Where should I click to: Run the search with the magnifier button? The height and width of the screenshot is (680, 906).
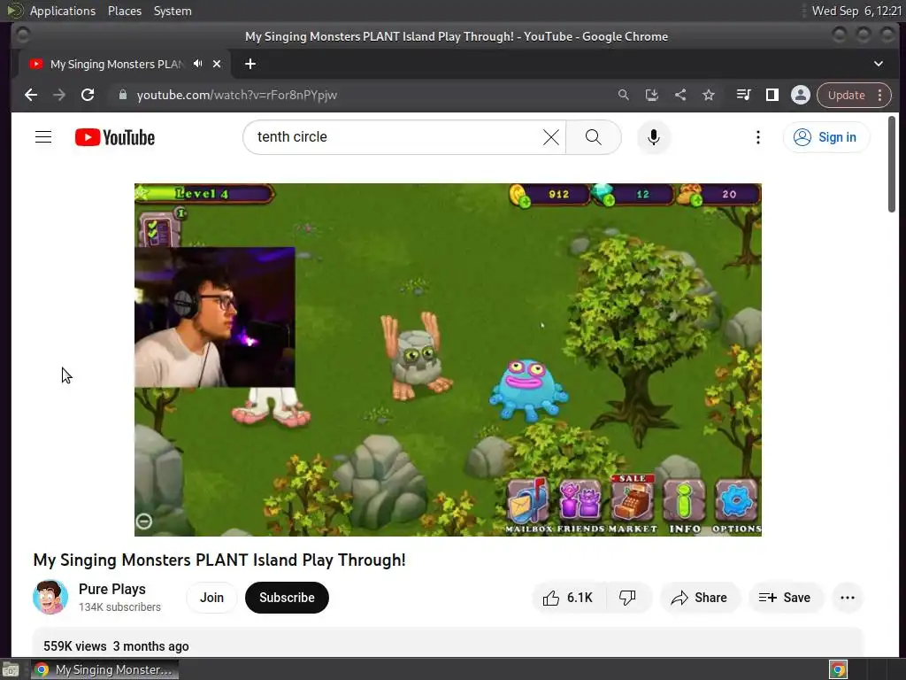tap(594, 137)
